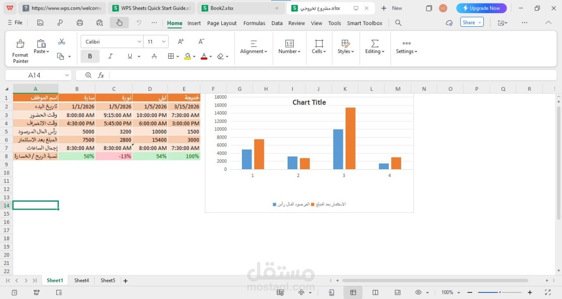The height and width of the screenshot is (299, 562).
Task: Switch to Normal view in status bar
Action: (x=353, y=292)
